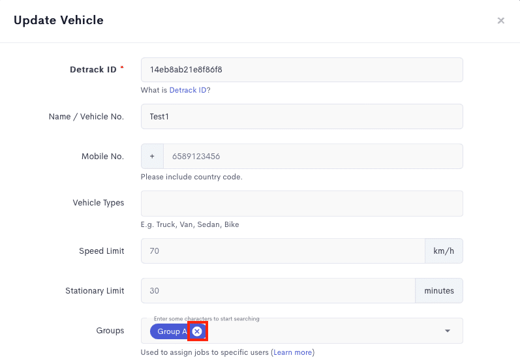Viewport: 520px width, 364px height.
Task: Click the Speed Limit input
Action: (283, 251)
